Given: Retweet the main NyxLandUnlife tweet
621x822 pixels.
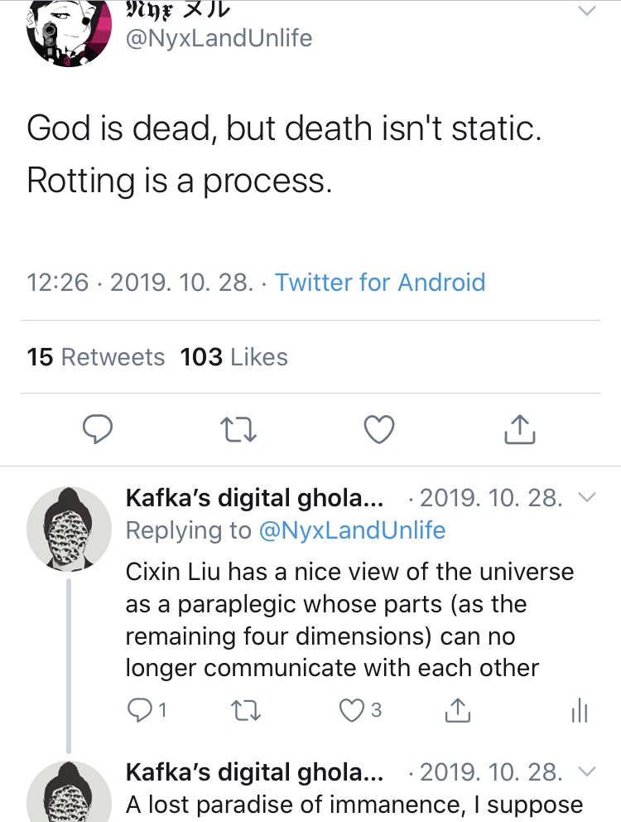Looking at the screenshot, I should (x=239, y=428).
